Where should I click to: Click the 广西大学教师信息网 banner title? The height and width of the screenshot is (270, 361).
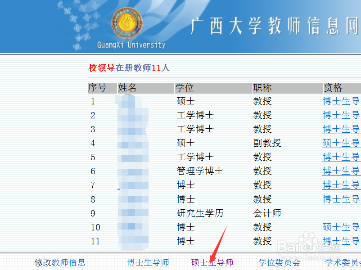pyautogui.click(x=270, y=26)
